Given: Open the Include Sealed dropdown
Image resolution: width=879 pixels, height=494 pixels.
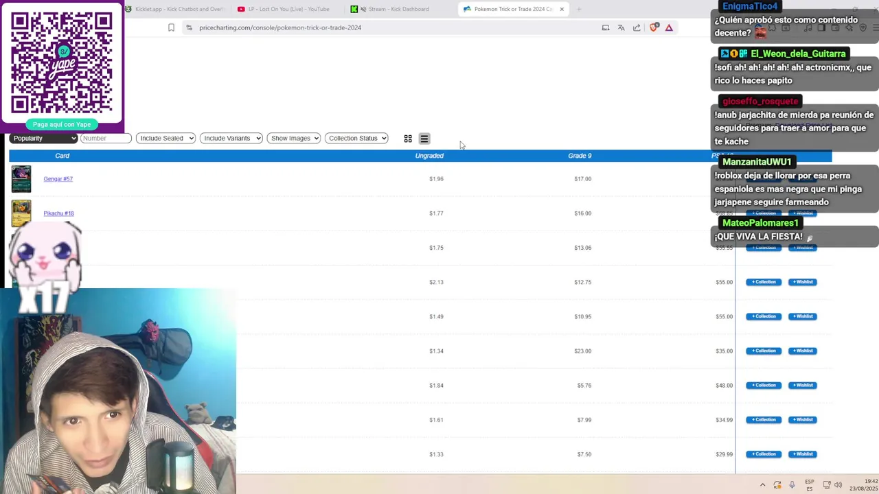Looking at the screenshot, I should coord(165,138).
